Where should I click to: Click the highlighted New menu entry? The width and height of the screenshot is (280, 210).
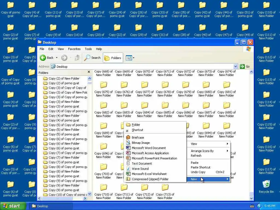(x=208, y=179)
